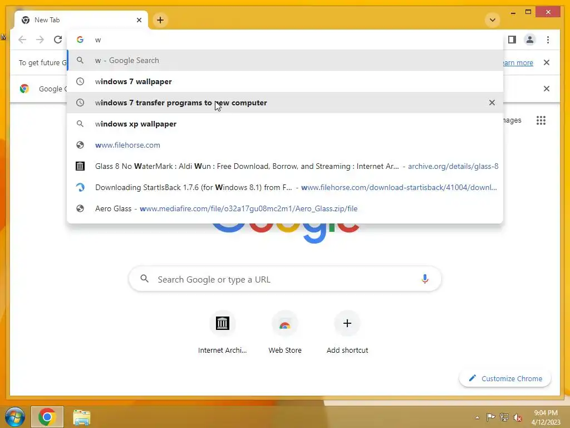Open the profile avatar menu
Viewport: 570px width, 428px height.
tap(530, 40)
